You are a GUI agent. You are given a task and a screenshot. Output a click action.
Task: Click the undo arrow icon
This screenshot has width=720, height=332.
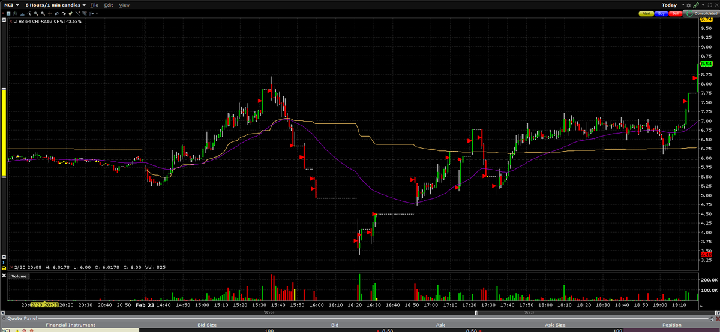click(57, 14)
